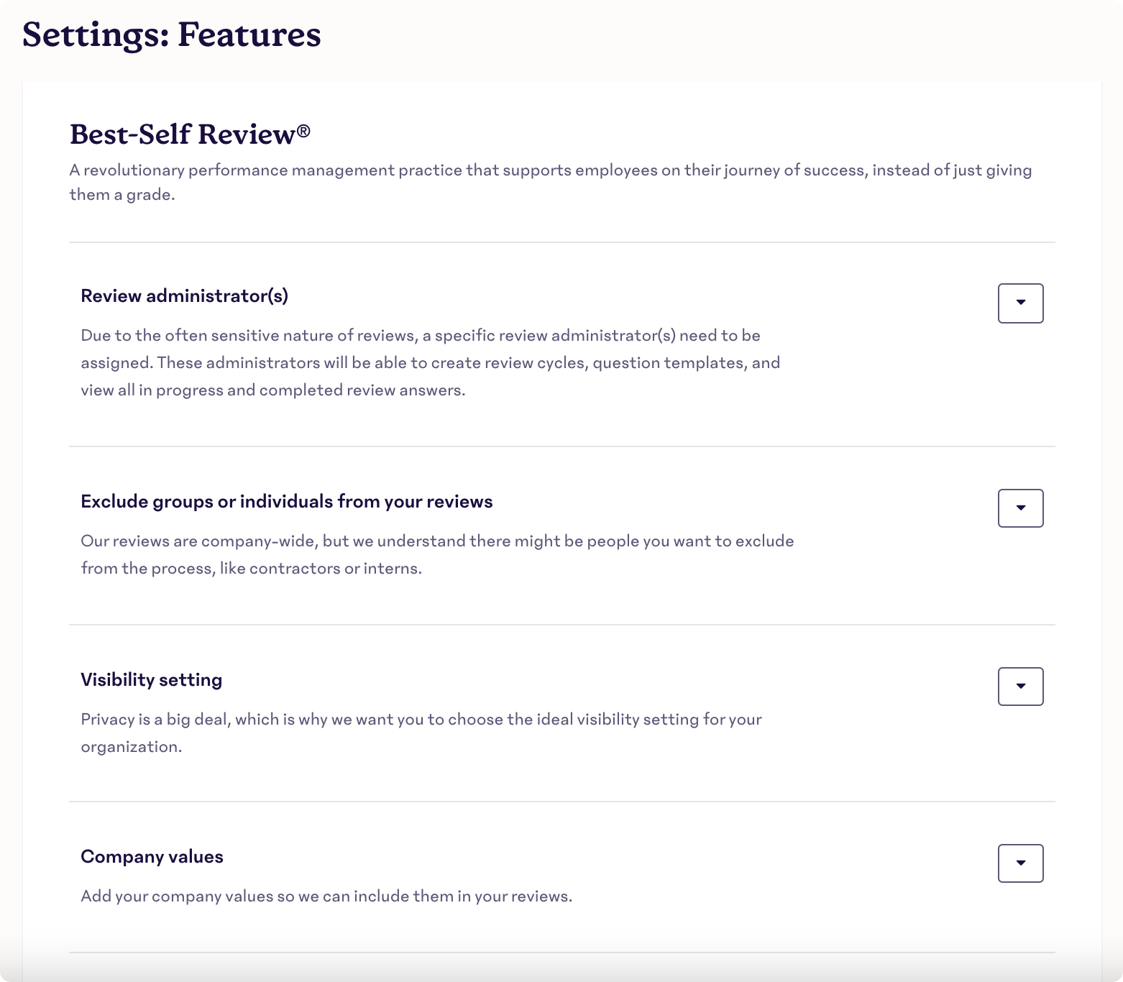The width and height of the screenshot is (1123, 982).
Task: Click the Review administrator(s) heading
Action: pyautogui.click(x=184, y=295)
